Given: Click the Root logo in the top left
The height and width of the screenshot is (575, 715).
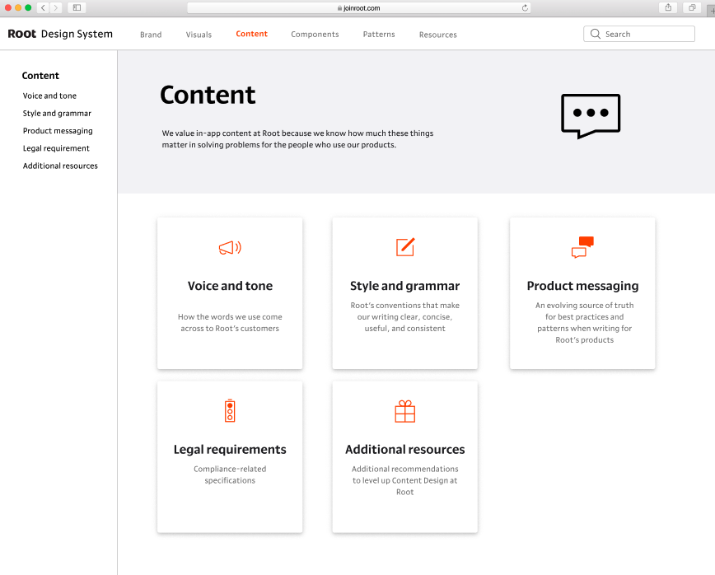Looking at the screenshot, I should point(21,34).
